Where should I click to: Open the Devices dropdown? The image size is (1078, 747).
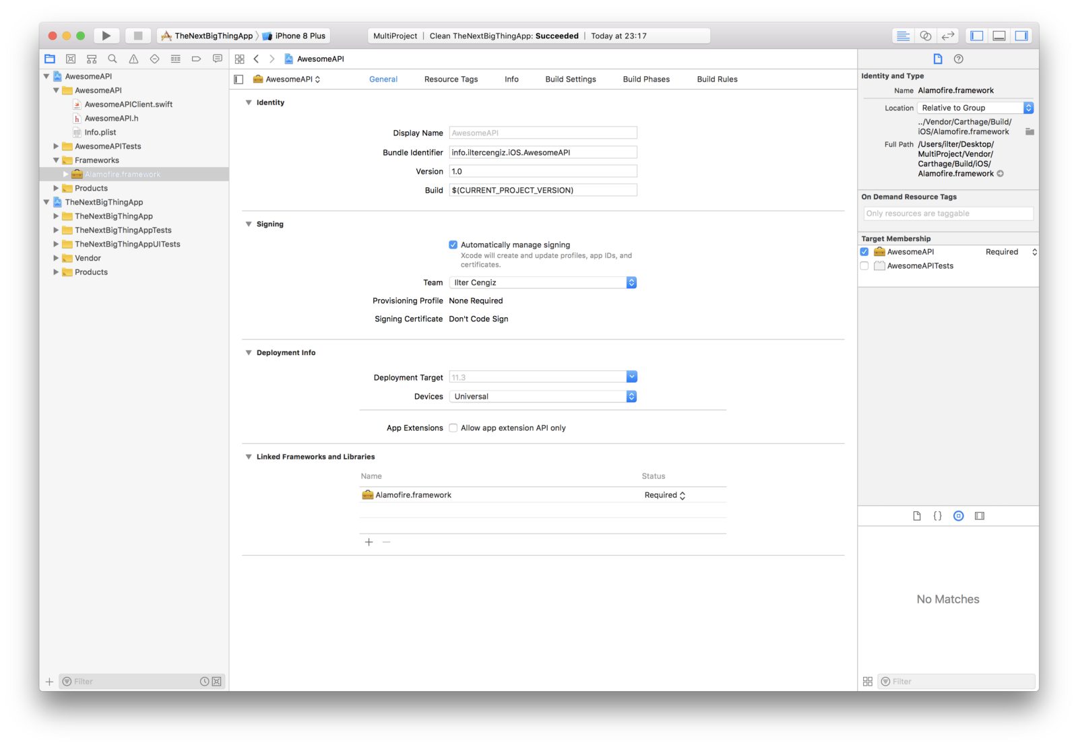(x=543, y=397)
